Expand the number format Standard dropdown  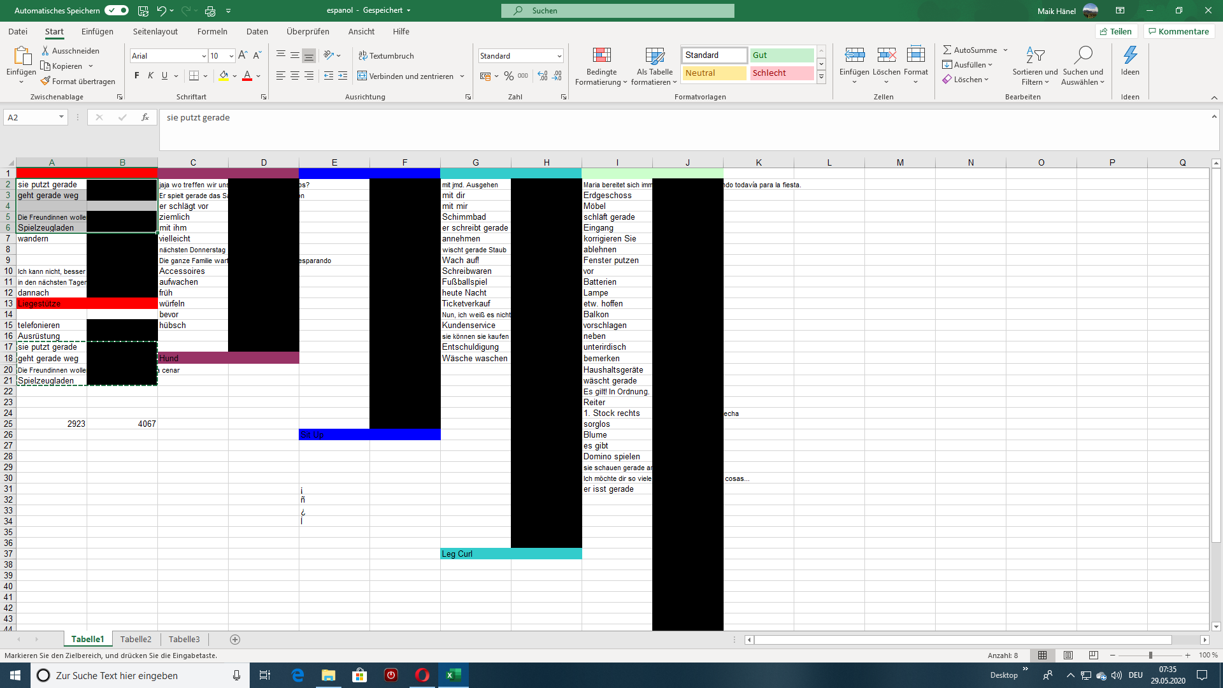pyautogui.click(x=559, y=56)
